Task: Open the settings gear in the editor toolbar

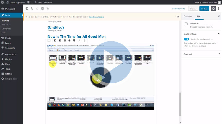Action: click(213, 9)
